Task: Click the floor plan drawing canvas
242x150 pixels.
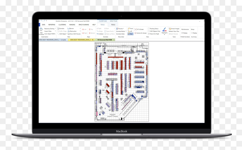Action: coord(122,82)
